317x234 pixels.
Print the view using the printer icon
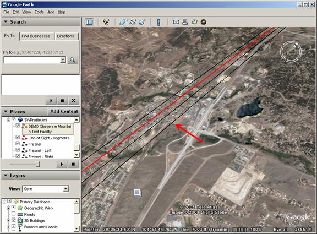click(185, 22)
